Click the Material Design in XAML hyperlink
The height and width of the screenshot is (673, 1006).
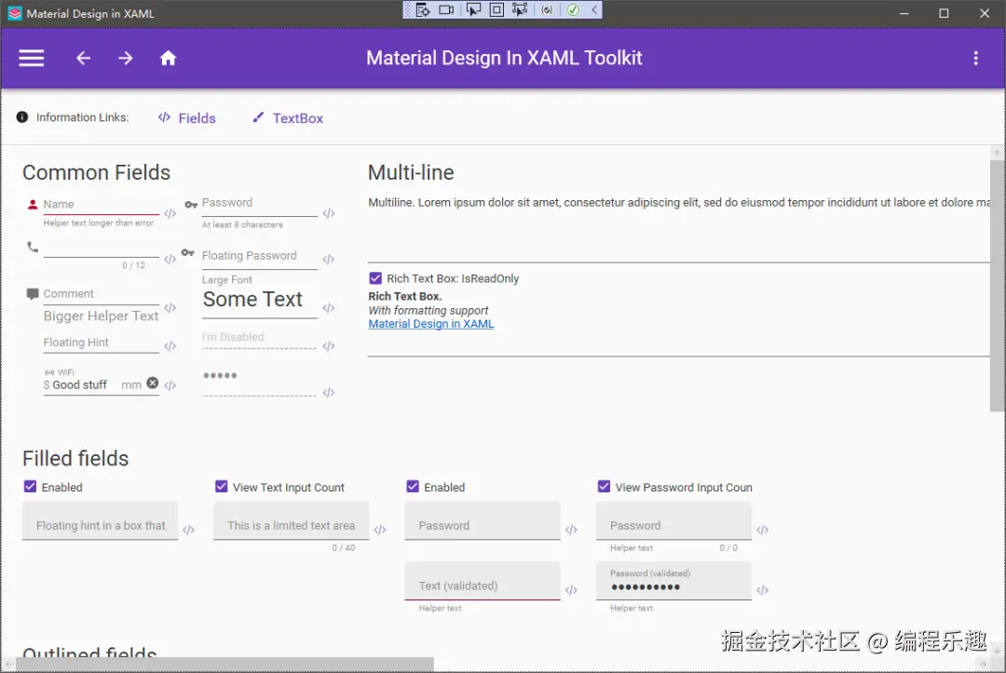[x=431, y=324]
